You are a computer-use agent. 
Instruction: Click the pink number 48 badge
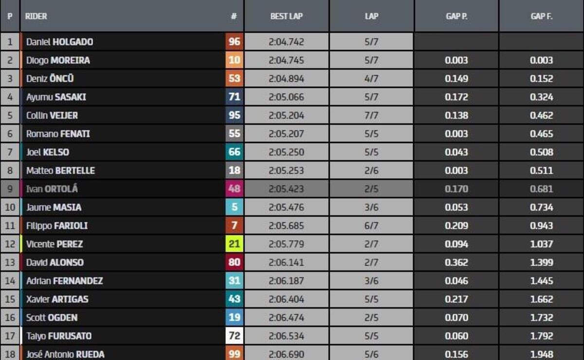(x=234, y=189)
